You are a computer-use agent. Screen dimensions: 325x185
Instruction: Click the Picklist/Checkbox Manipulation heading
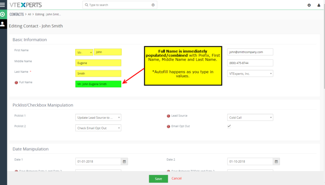pos(43,105)
